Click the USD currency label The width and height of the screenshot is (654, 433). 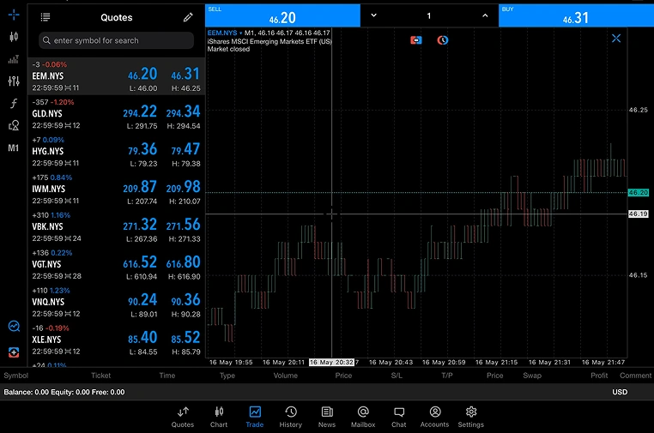click(x=620, y=392)
